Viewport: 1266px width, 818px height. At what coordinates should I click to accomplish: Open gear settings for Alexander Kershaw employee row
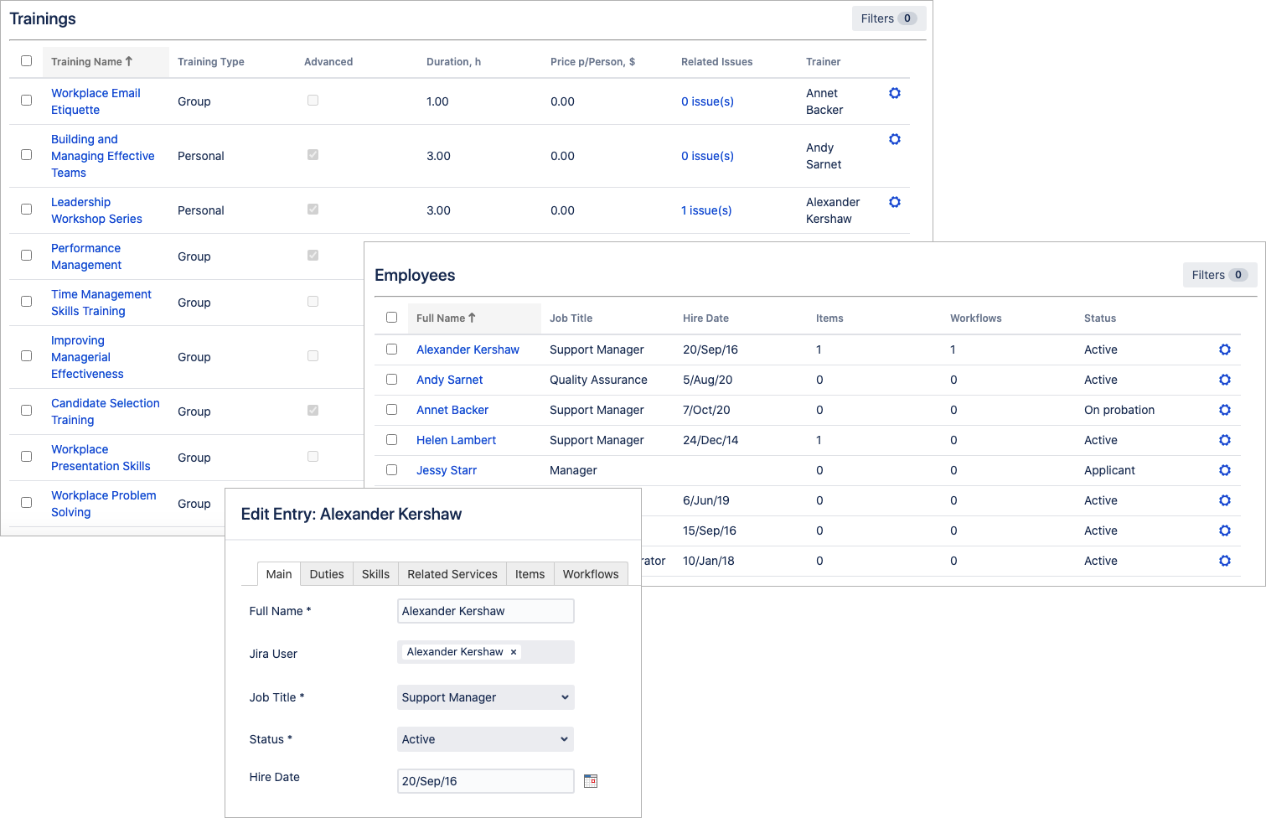[1224, 349]
